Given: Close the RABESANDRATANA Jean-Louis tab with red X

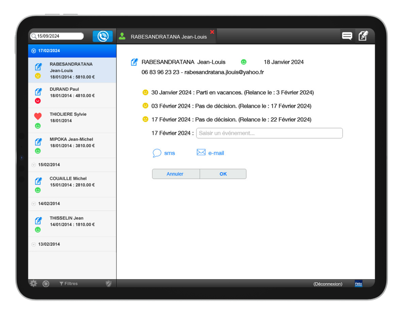Looking at the screenshot, I should pos(212,32).
